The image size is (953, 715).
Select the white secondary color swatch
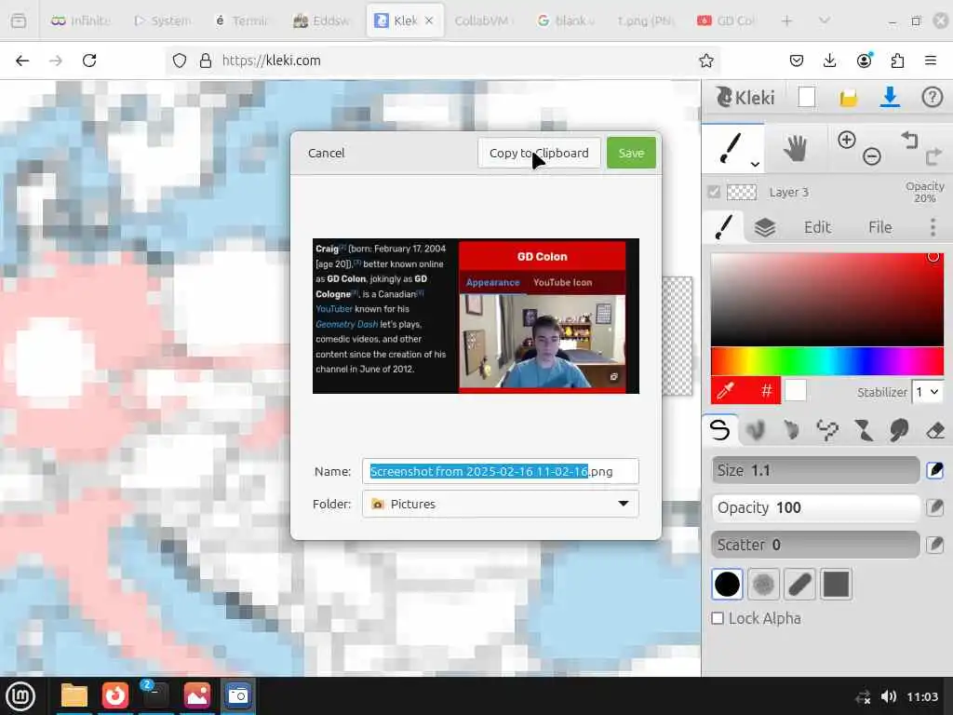click(x=795, y=391)
